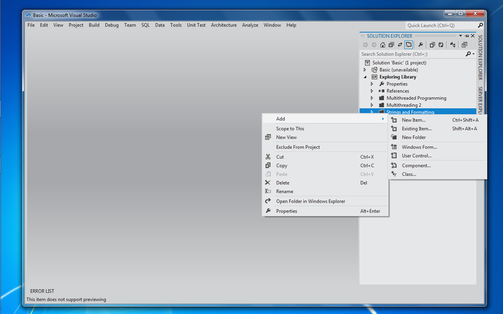Image resolution: width=503 pixels, height=314 pixels.
Task: Click the Collapse All icon in Solution Explorer
Action: coord(391,45)
